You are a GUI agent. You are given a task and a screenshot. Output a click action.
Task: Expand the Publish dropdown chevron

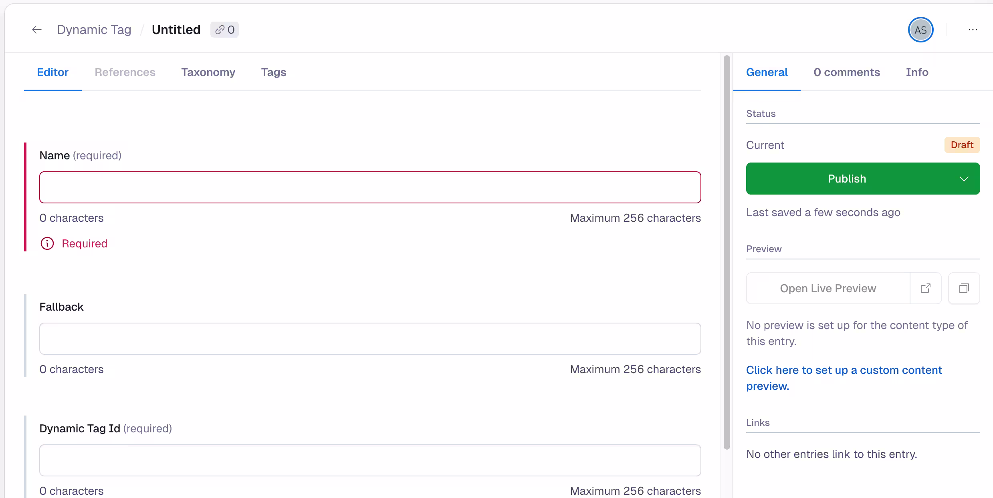pos(964,179)
